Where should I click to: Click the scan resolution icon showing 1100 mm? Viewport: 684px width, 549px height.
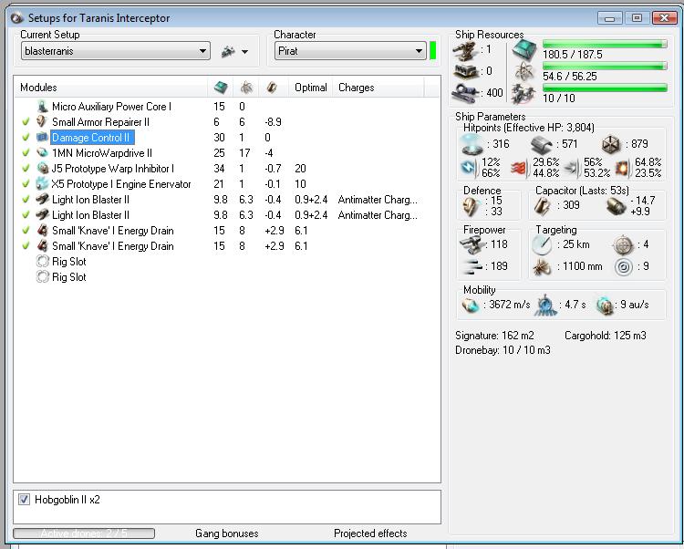tap(543, 267)
